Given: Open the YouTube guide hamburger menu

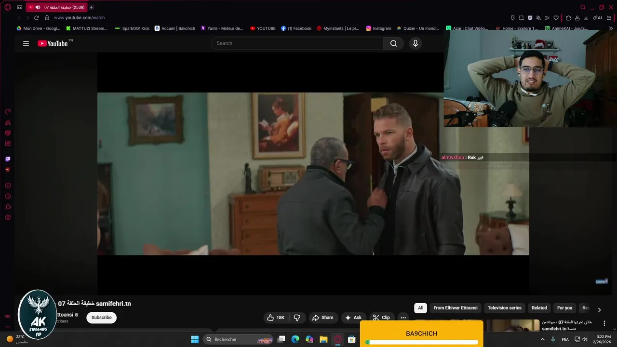Looking at the screenshot, I should [x=26, y=43].
